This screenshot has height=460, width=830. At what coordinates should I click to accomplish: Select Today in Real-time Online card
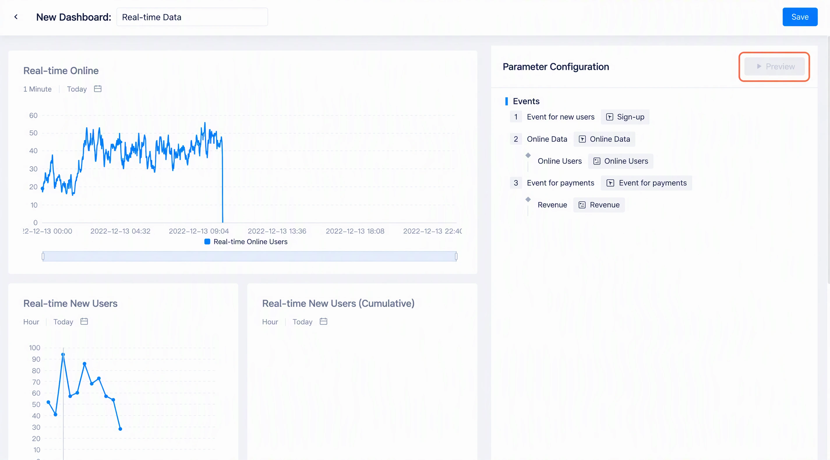coord(77,89)
